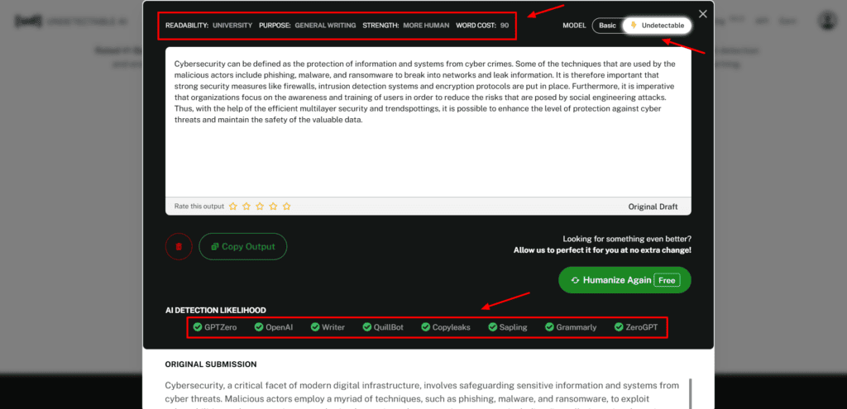
Task: Select the Undetectable model option
Action: (657, 26)
